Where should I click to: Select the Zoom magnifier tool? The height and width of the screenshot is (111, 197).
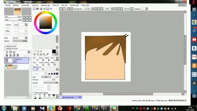[38, 55]
